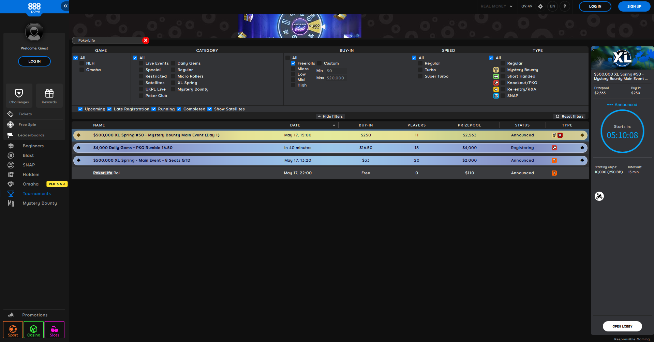Viewport: 654px width, 342px height.
Task: Open the Tournaments lobby menu item
Action: (x=37, y=194)
